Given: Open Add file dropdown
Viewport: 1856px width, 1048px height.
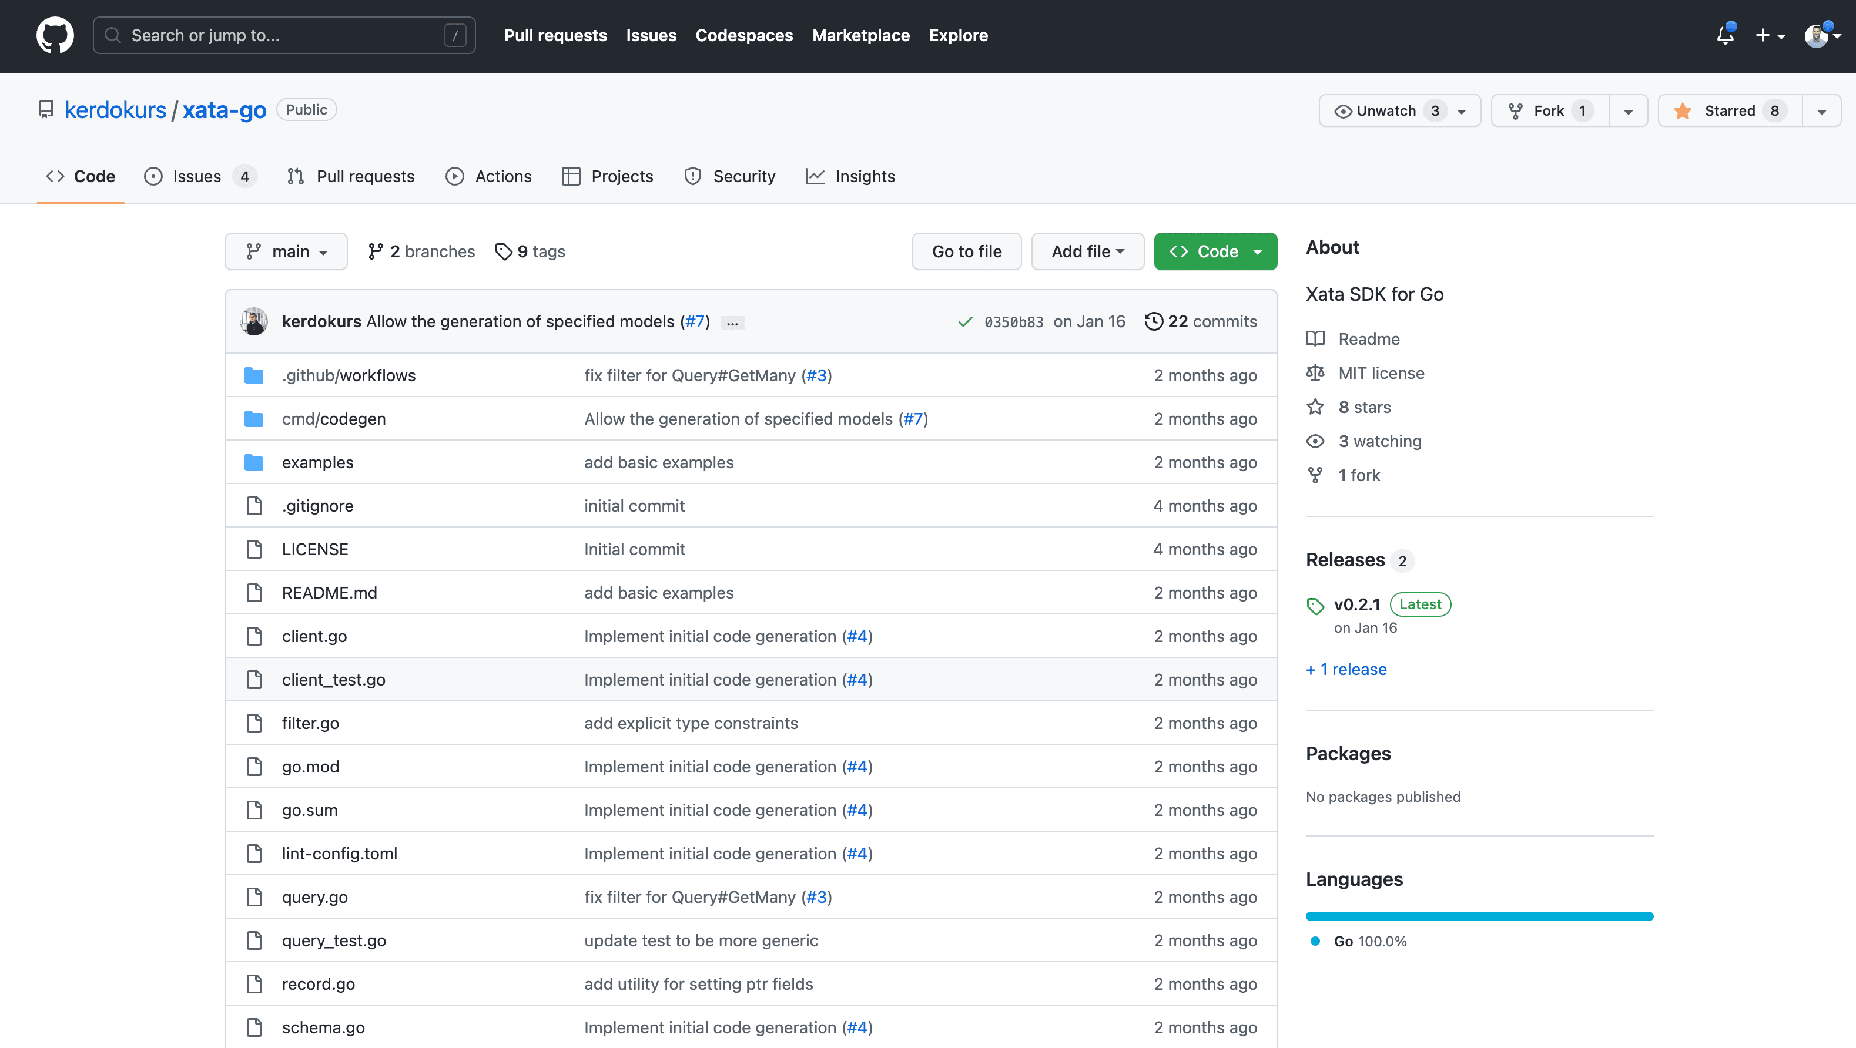Looking at the screenshot, I should (1087, 251).
